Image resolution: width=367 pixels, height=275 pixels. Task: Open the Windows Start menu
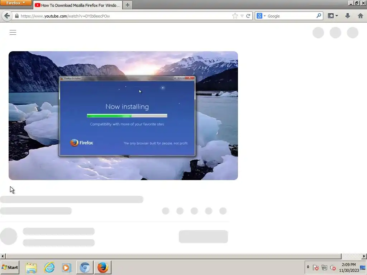click(10, 267)
